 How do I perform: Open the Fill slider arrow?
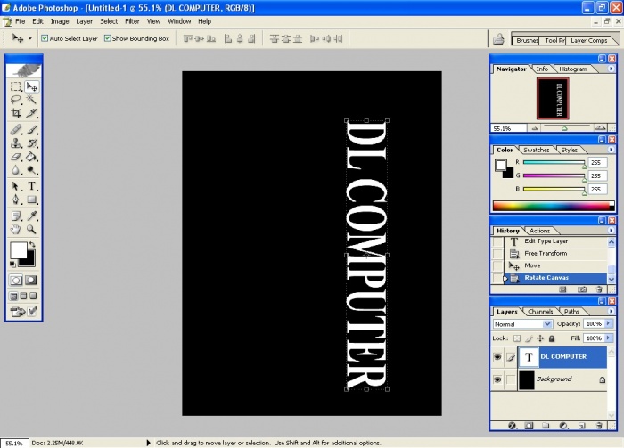pyautogui.click(x=608, y=338)
